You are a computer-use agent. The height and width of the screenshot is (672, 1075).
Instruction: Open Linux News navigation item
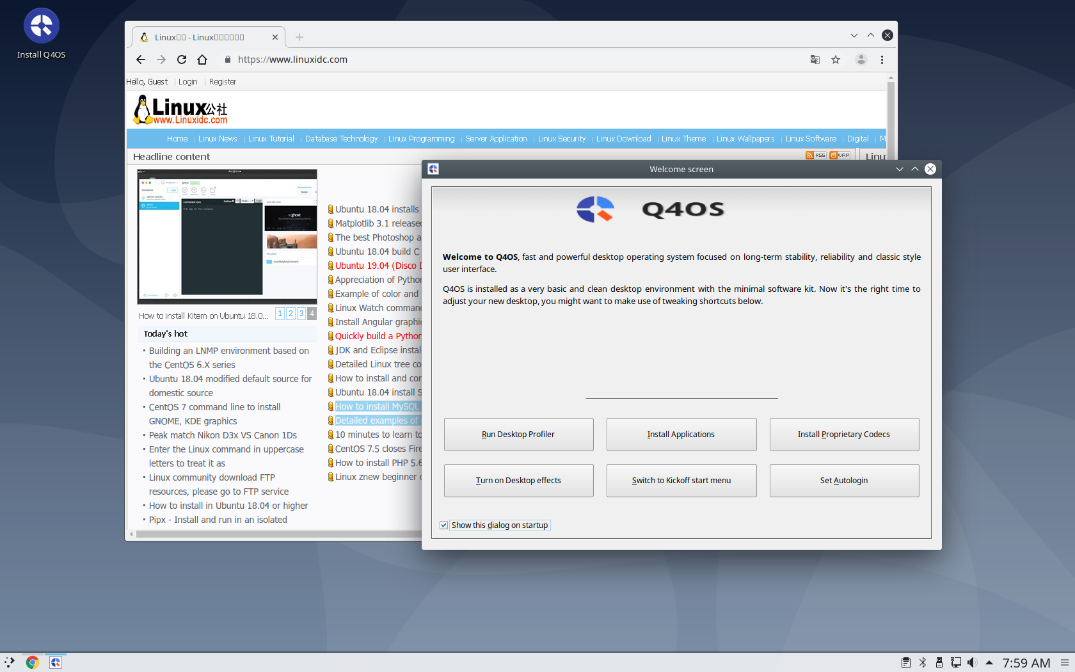pos(218,139)
